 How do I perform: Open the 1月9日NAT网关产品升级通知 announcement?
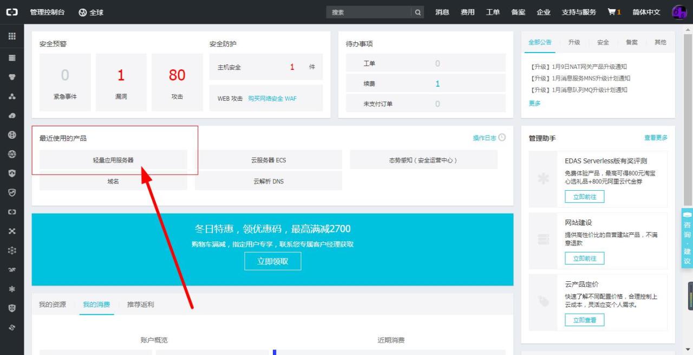click(x=578, y=67)
